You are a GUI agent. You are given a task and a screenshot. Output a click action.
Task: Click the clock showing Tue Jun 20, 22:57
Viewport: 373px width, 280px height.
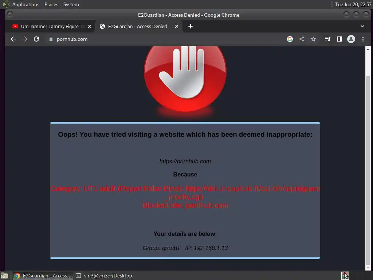click(x=353, y=4)
